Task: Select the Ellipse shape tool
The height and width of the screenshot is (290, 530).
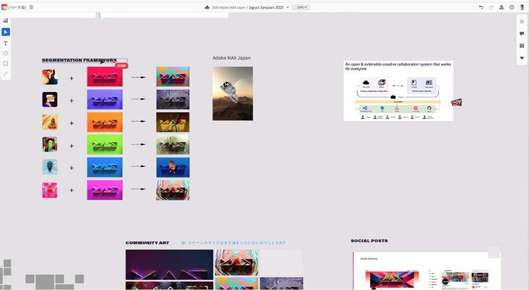Action: click(x=5, y=54)
